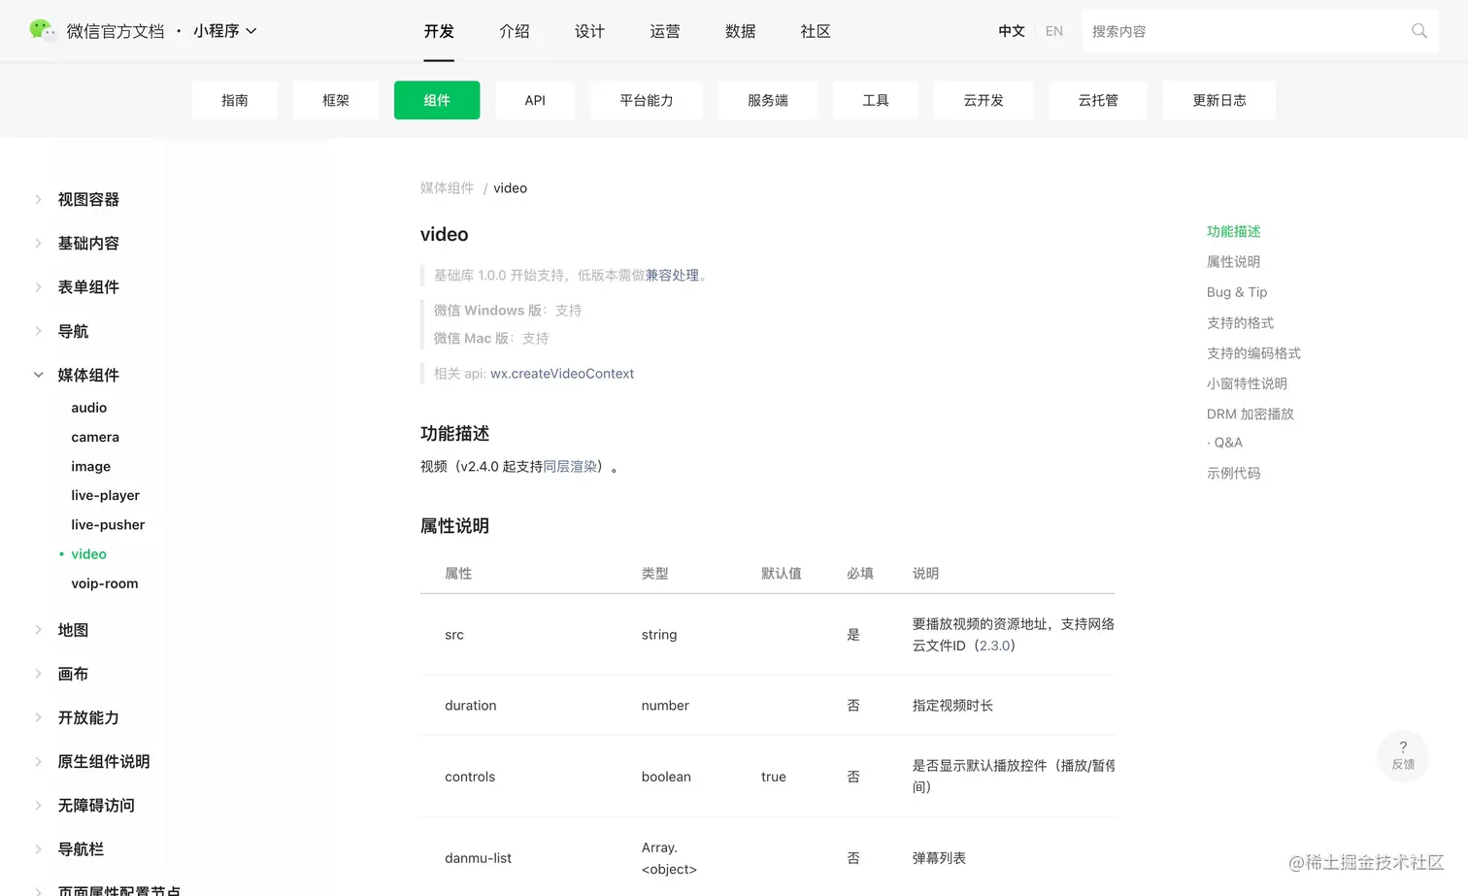Open the 反馈 feedback button

coord(1403,755)
